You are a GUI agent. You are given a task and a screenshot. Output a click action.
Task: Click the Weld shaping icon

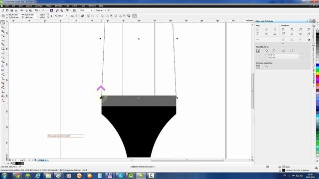point(103,16)
